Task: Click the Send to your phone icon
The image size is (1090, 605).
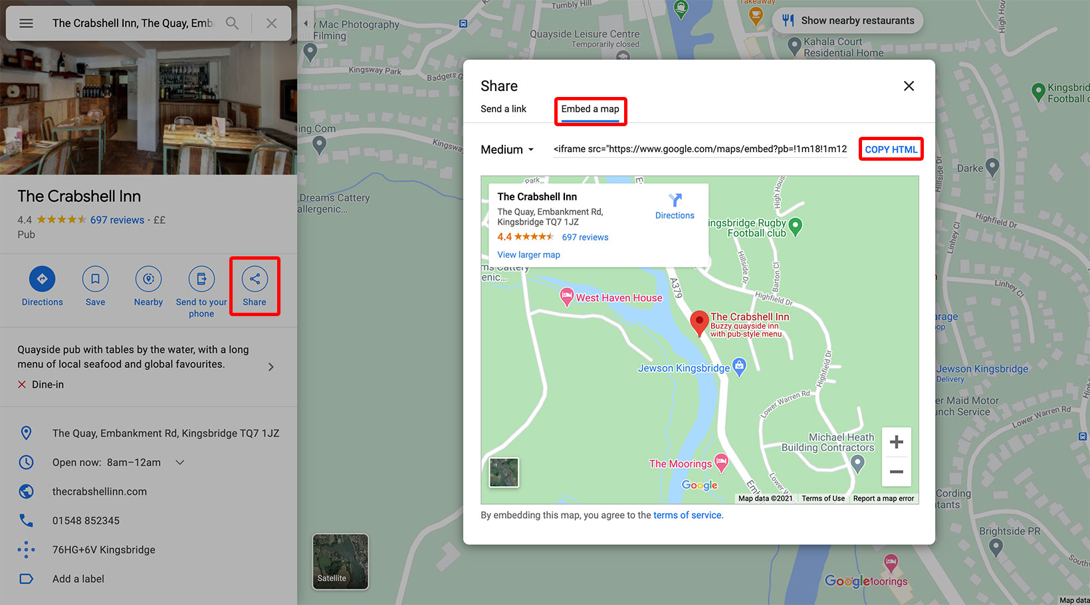Action: (x=201, y=279)
